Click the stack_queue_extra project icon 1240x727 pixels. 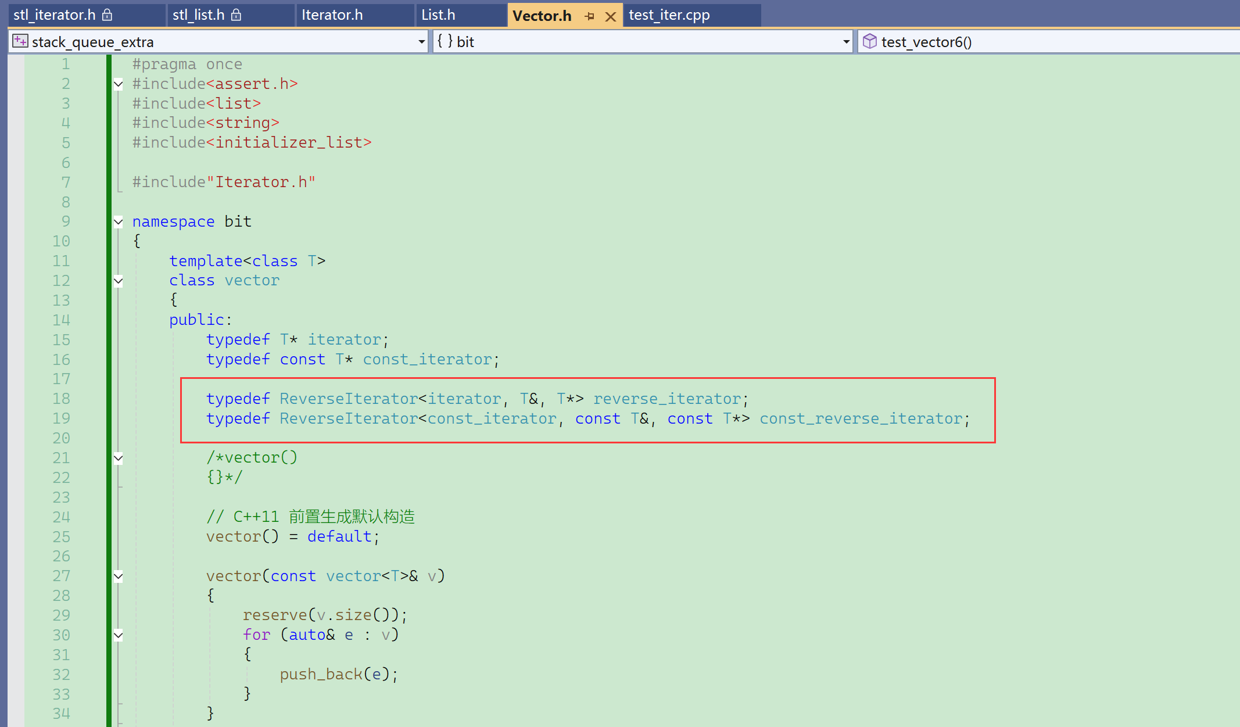20,41
